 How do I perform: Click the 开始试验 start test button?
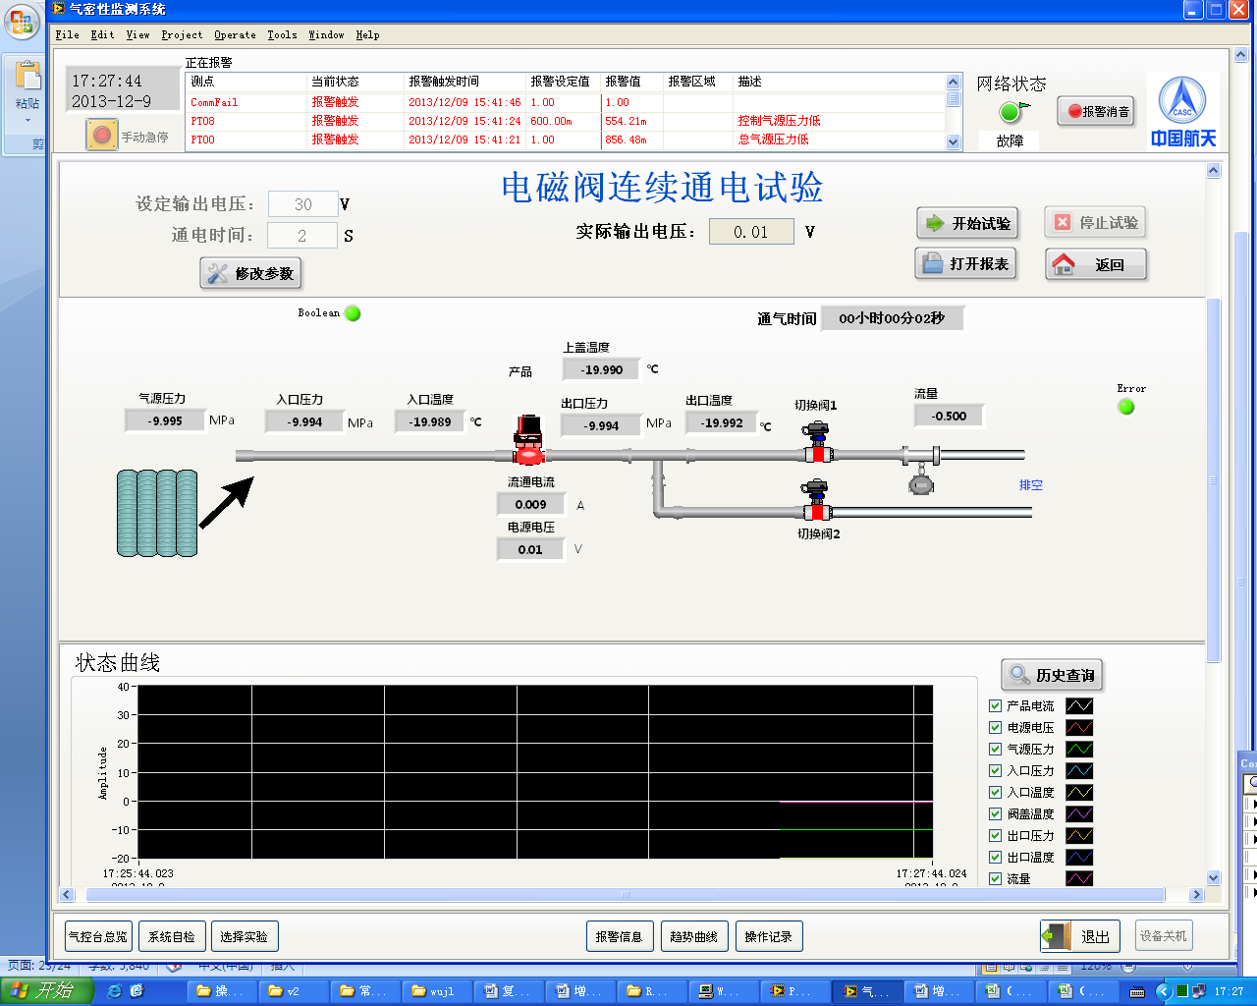(x=967, y=223)
